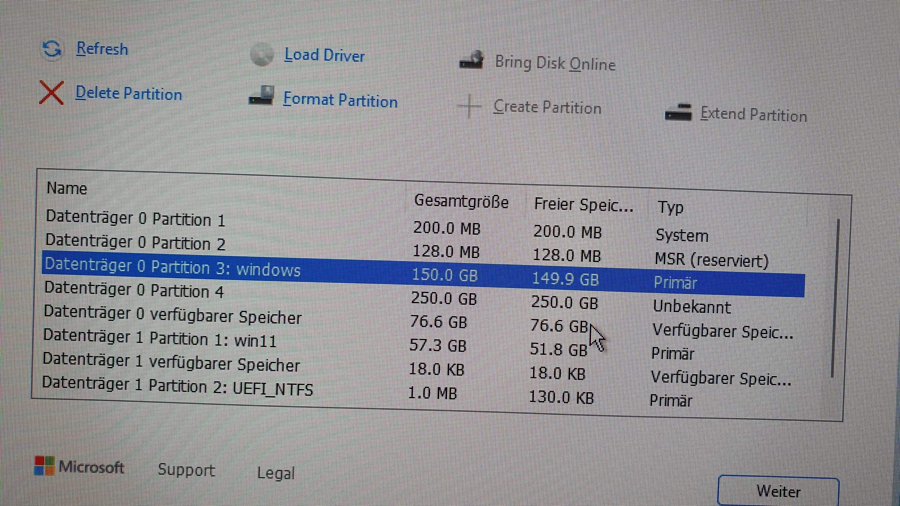Open the Legal link
This screenshot has width=900, height=506.
pyautogui.click(x=276, y=473)
